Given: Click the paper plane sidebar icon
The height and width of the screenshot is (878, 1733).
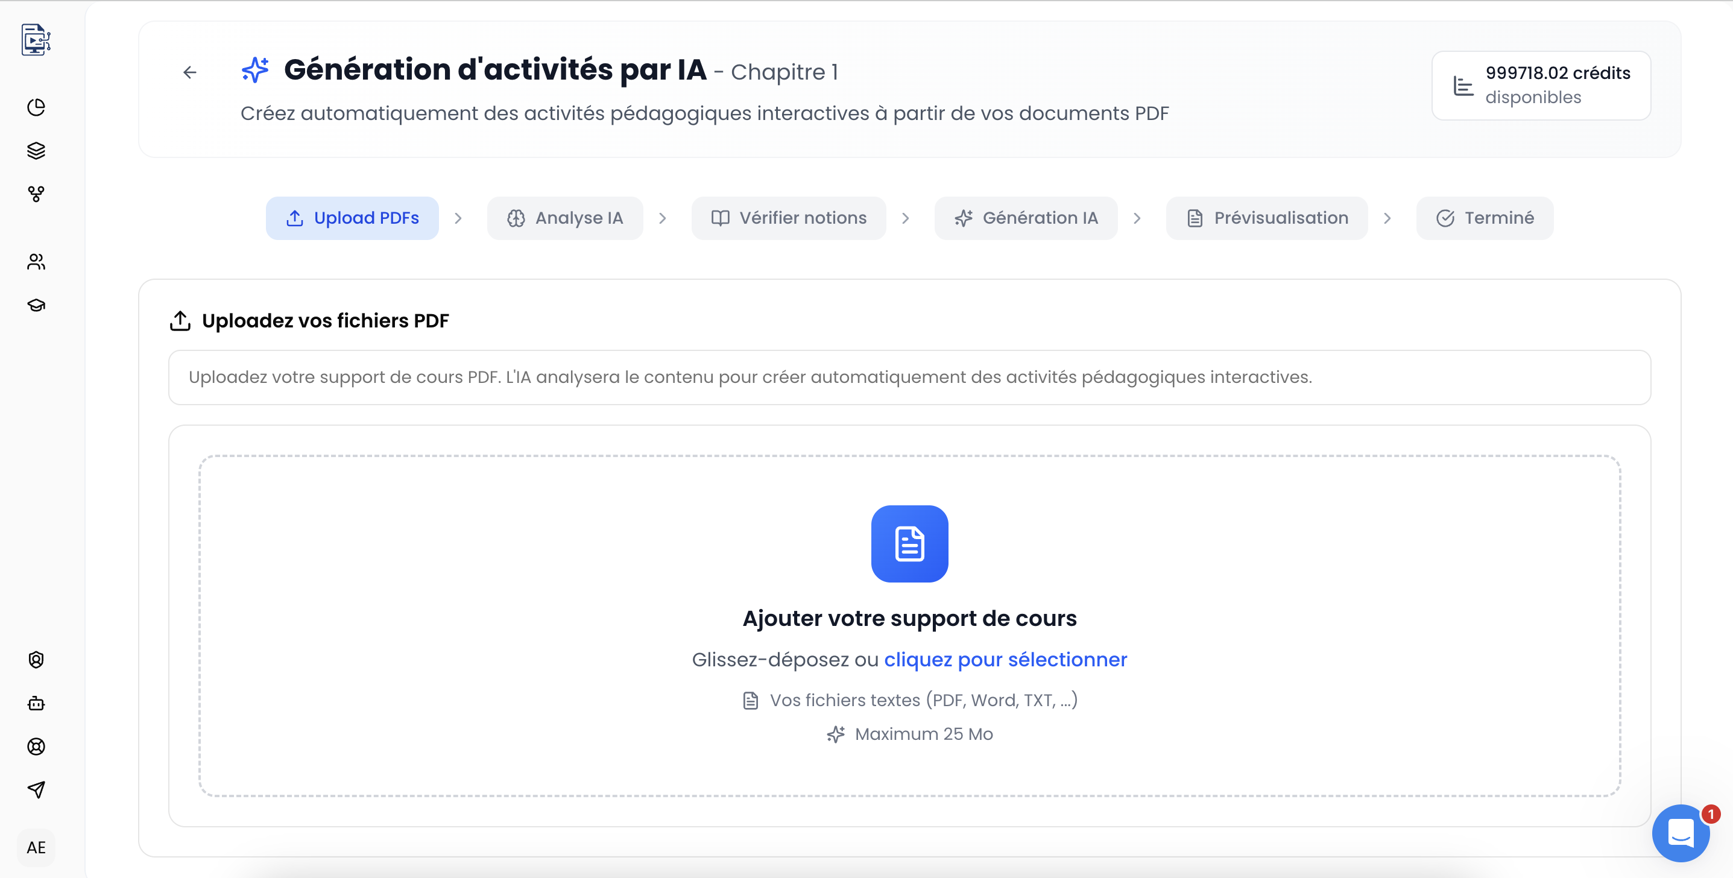Looking at the screenshot, I should point(36,790).
